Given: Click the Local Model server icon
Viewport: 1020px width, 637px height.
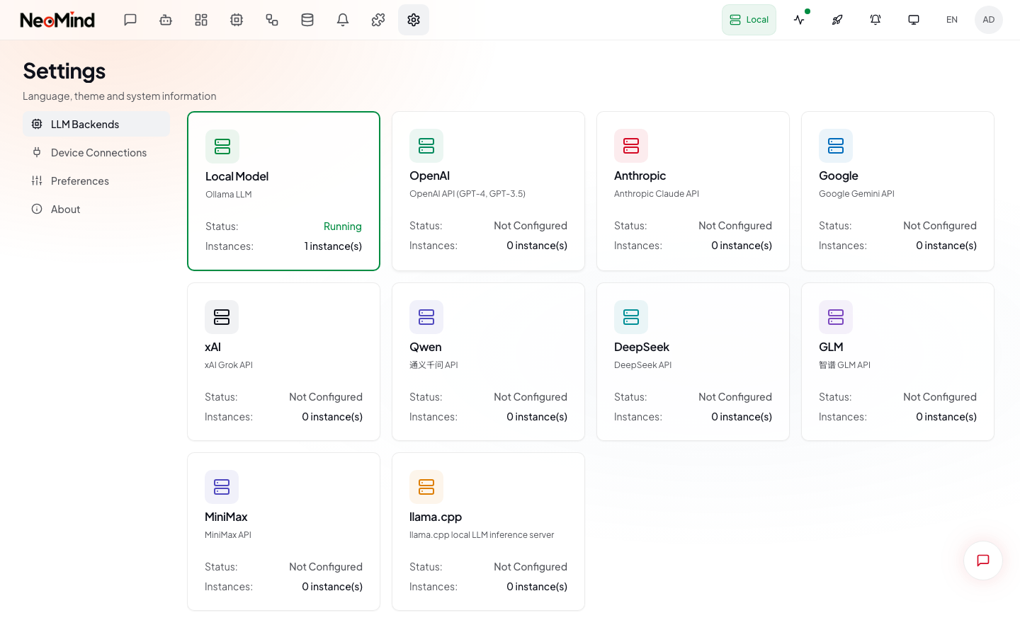Looking at the screenshot, I should tap(222, 147).
